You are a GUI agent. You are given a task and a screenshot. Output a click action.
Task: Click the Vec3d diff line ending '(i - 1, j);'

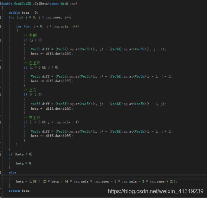pyautogui.click(x=98, y=104)
